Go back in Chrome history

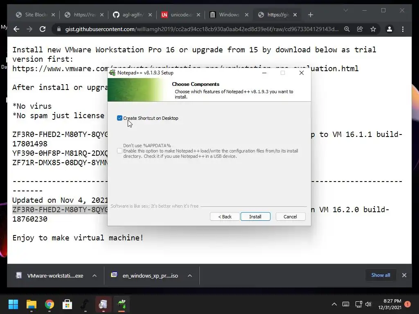coord(16,29)
